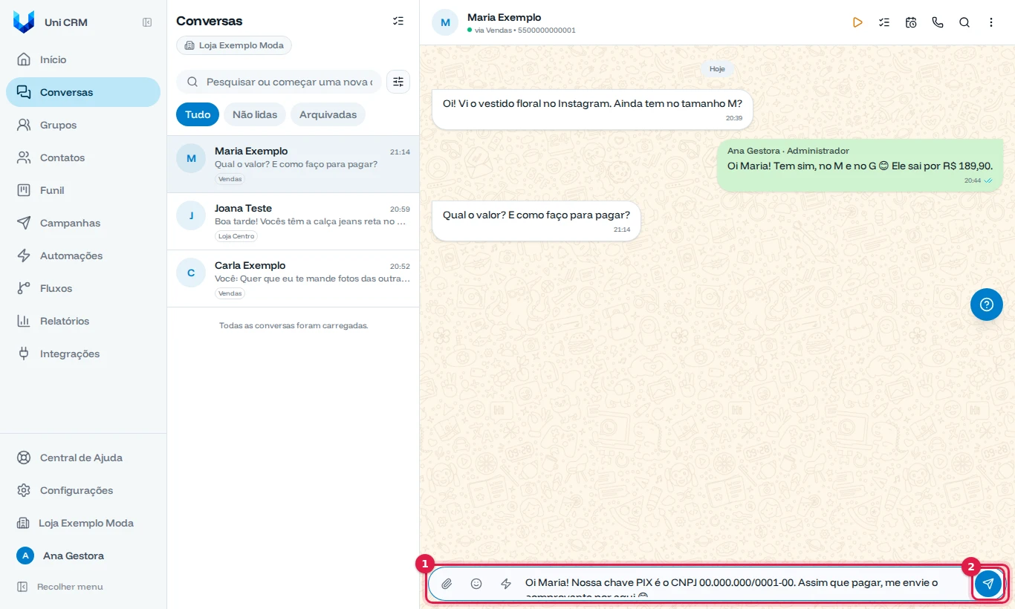
Task: Click the Relatórios bar chart icon
Action: coord(24,321)
